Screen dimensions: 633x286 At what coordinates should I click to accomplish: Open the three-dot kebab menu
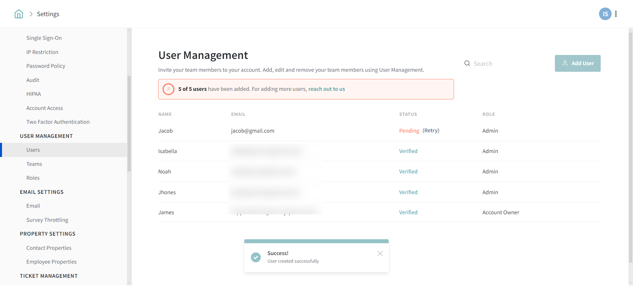point(616,14)
